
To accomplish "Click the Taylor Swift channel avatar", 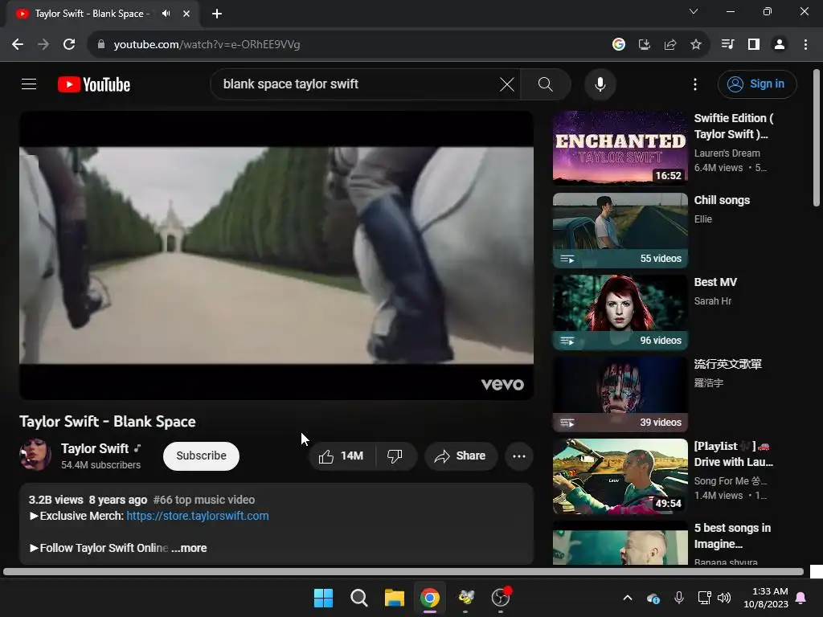I will [35, 455].
